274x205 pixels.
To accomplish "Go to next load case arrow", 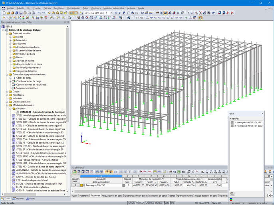I will (120, 13).
